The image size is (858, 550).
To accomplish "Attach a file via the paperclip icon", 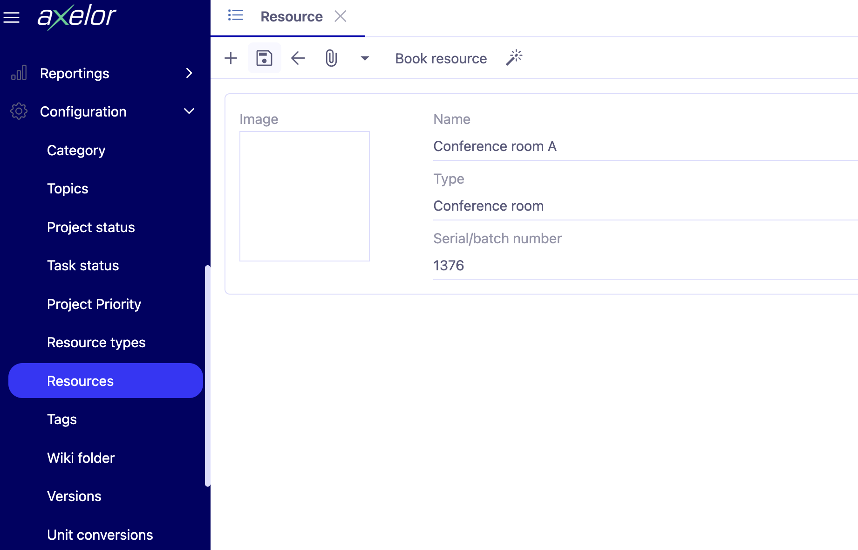I will tap(331, 58).
